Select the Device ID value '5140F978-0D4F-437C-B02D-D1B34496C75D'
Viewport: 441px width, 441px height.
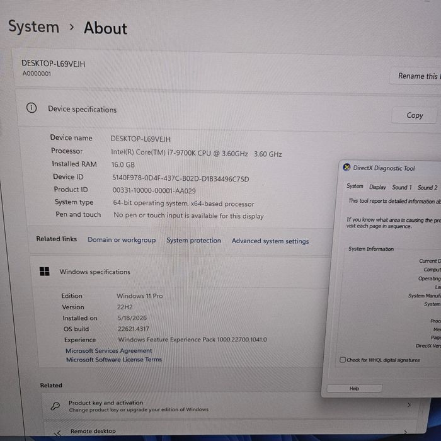coord(181,178)
